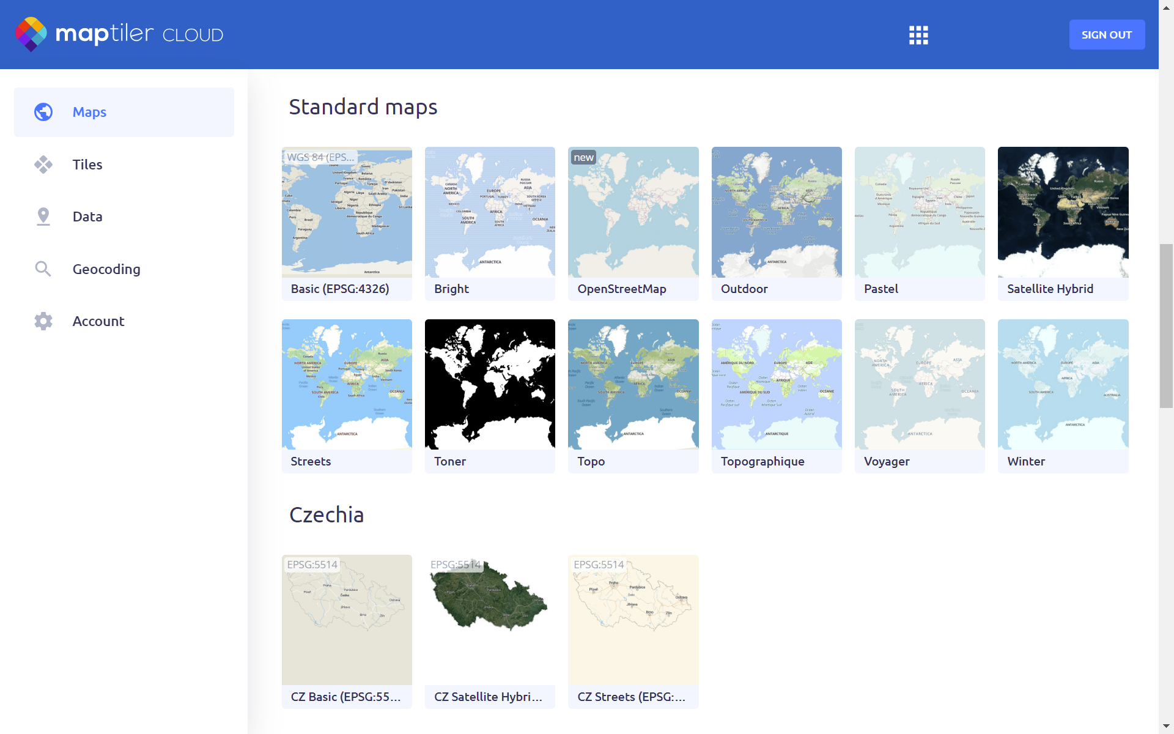The height and width of the screenshot is (734, 1174).
Task: Click the Account gear icon
Action: coord(43,321)
